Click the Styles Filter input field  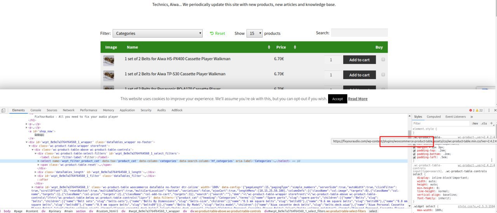441,123
